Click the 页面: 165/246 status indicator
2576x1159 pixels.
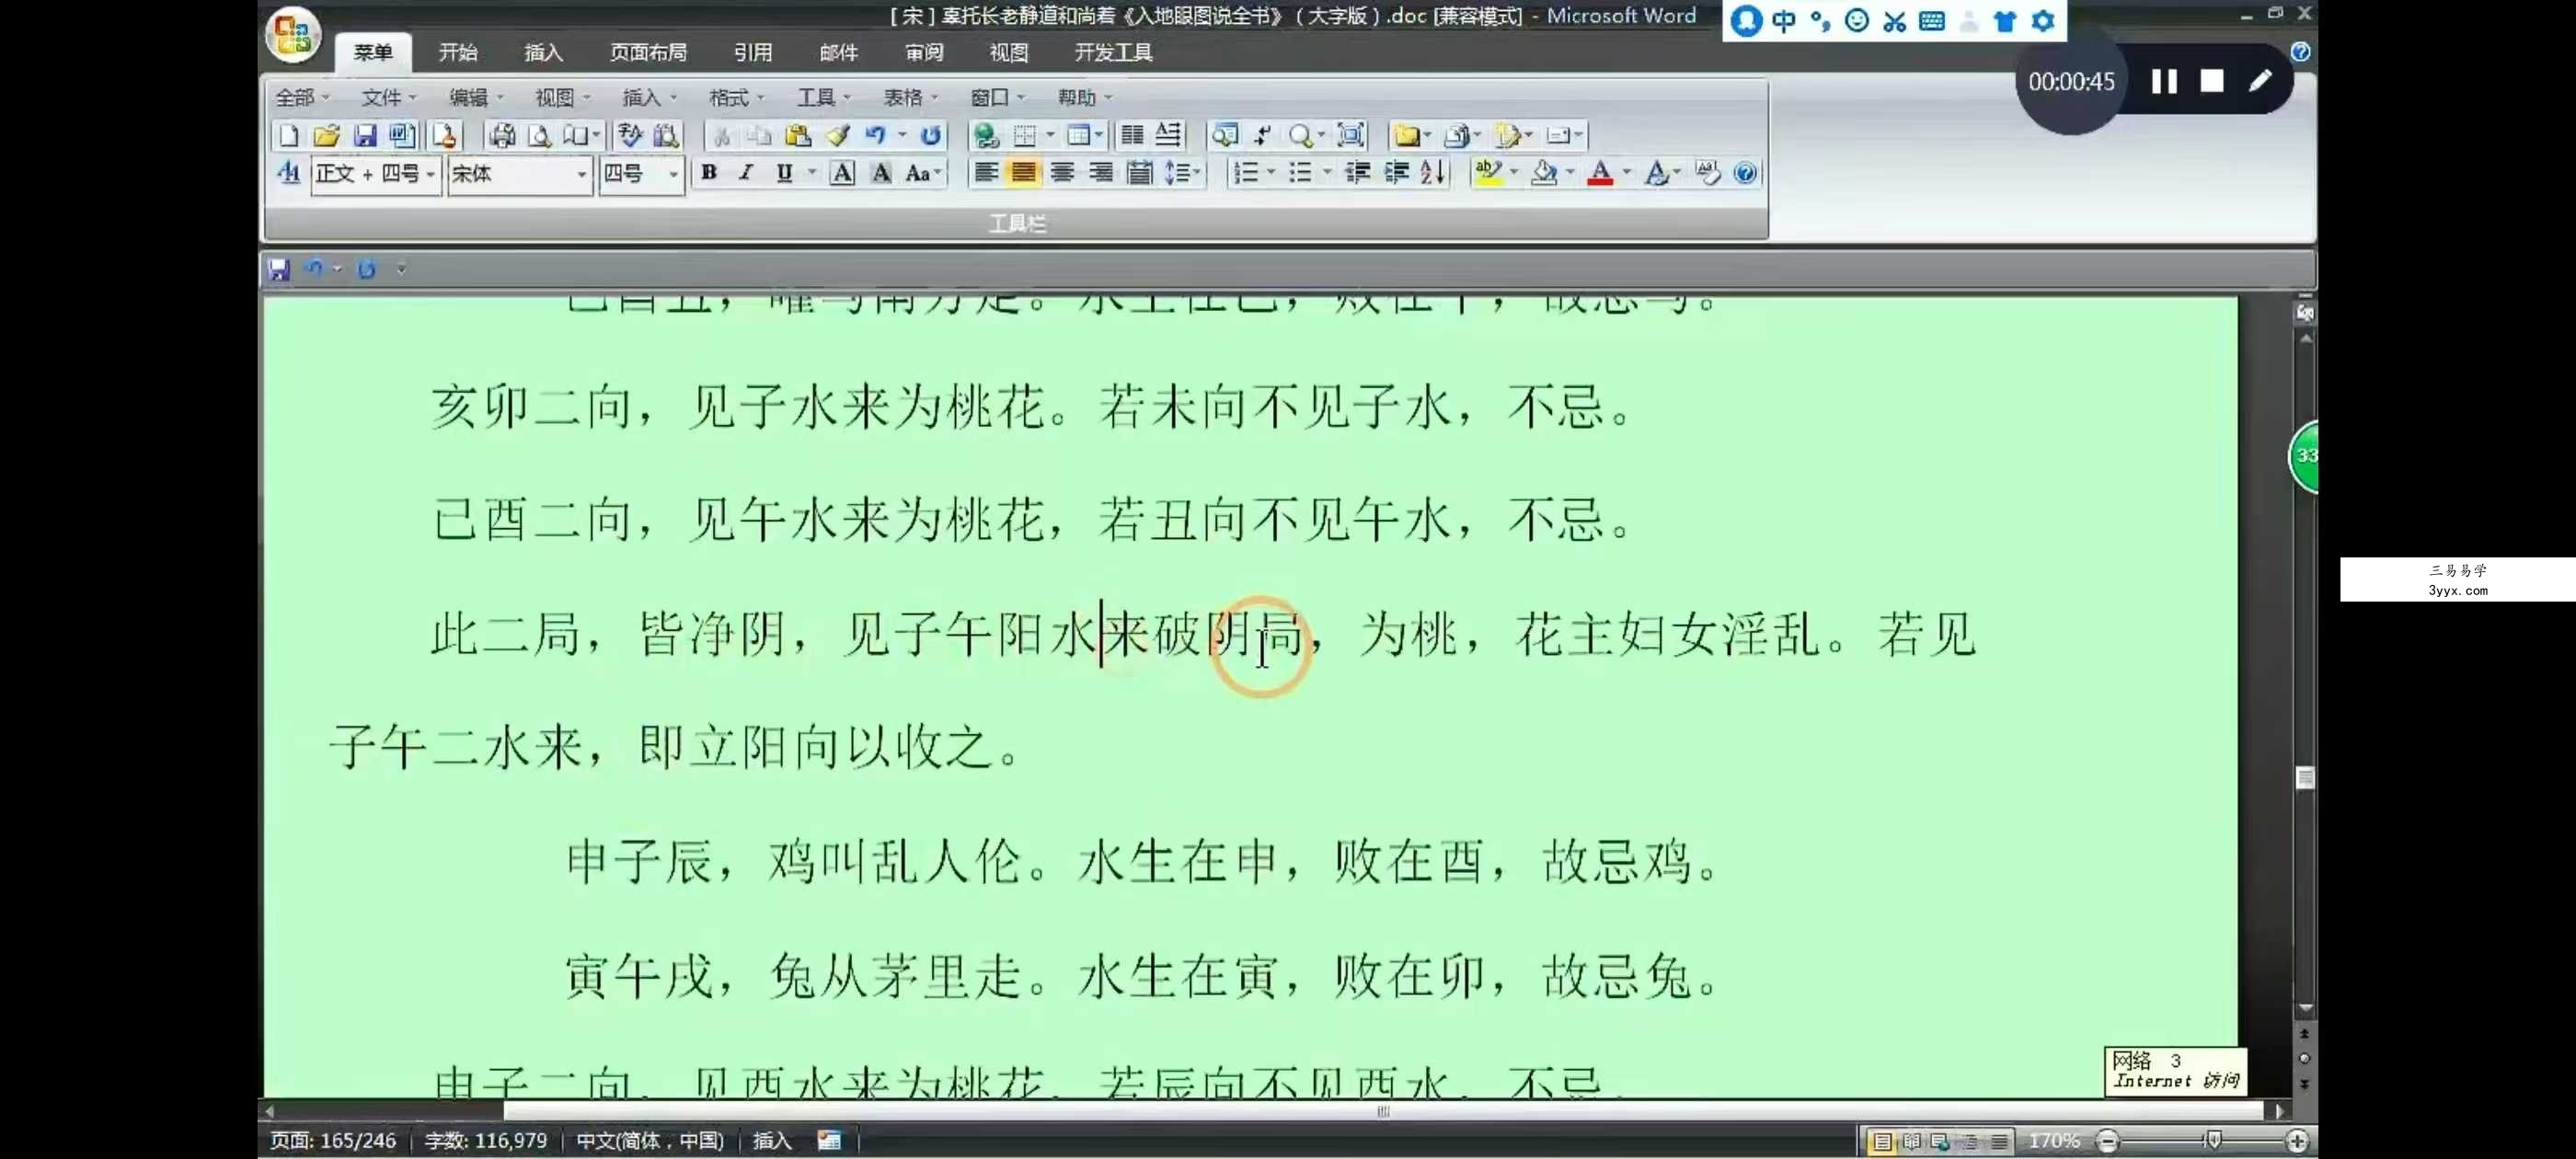tap(333, 1140)
